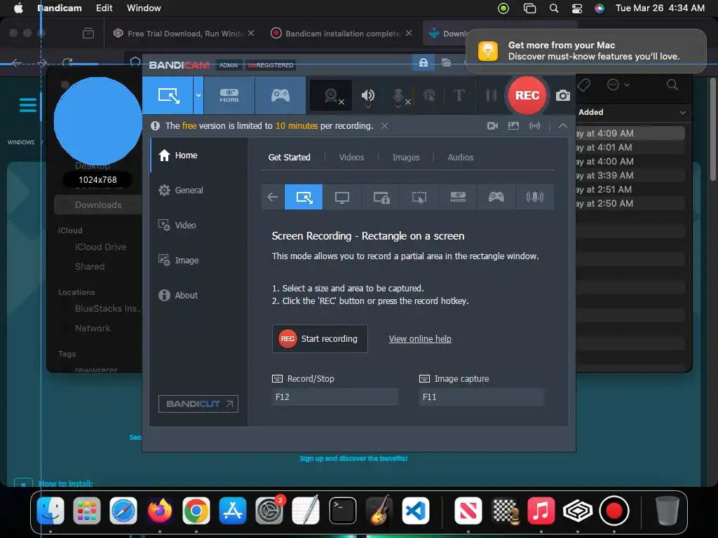Select the specific window lock mode icon

click(381, 197)
